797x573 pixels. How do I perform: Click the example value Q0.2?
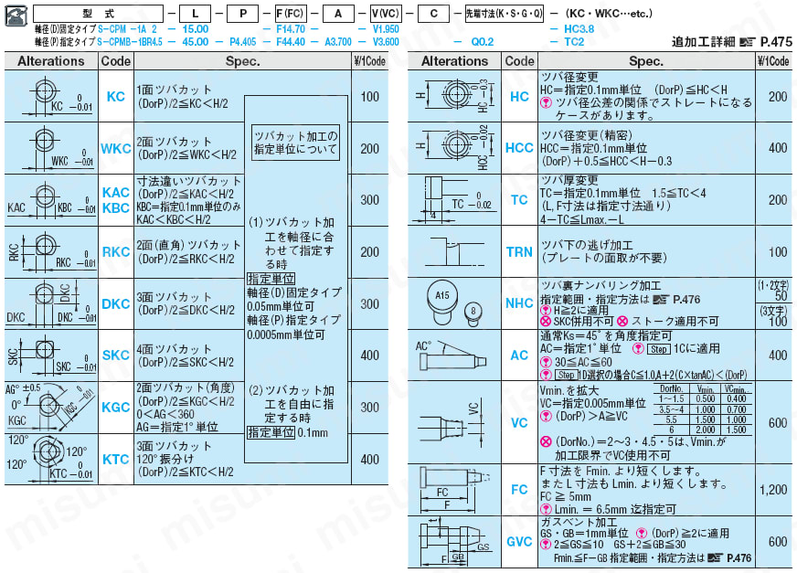(483, 42)
